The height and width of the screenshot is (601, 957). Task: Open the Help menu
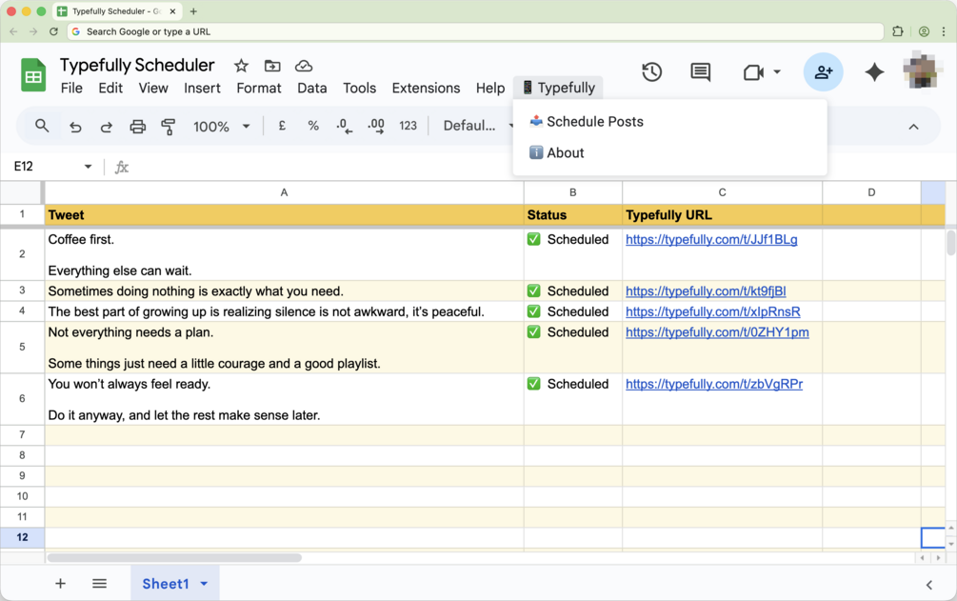(490, 88)
